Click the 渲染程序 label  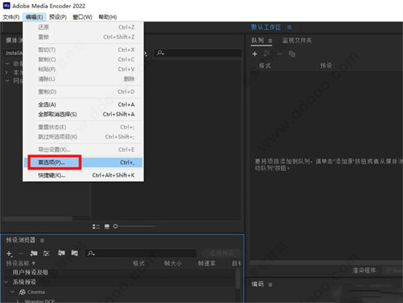click(364, 270)
